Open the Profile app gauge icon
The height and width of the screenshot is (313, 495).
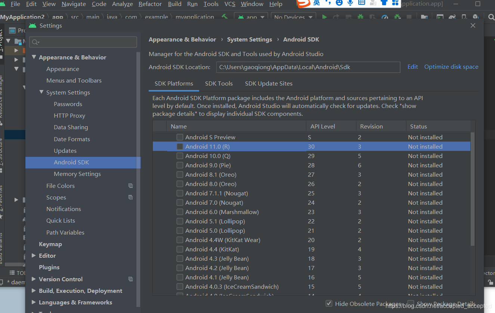384,17
